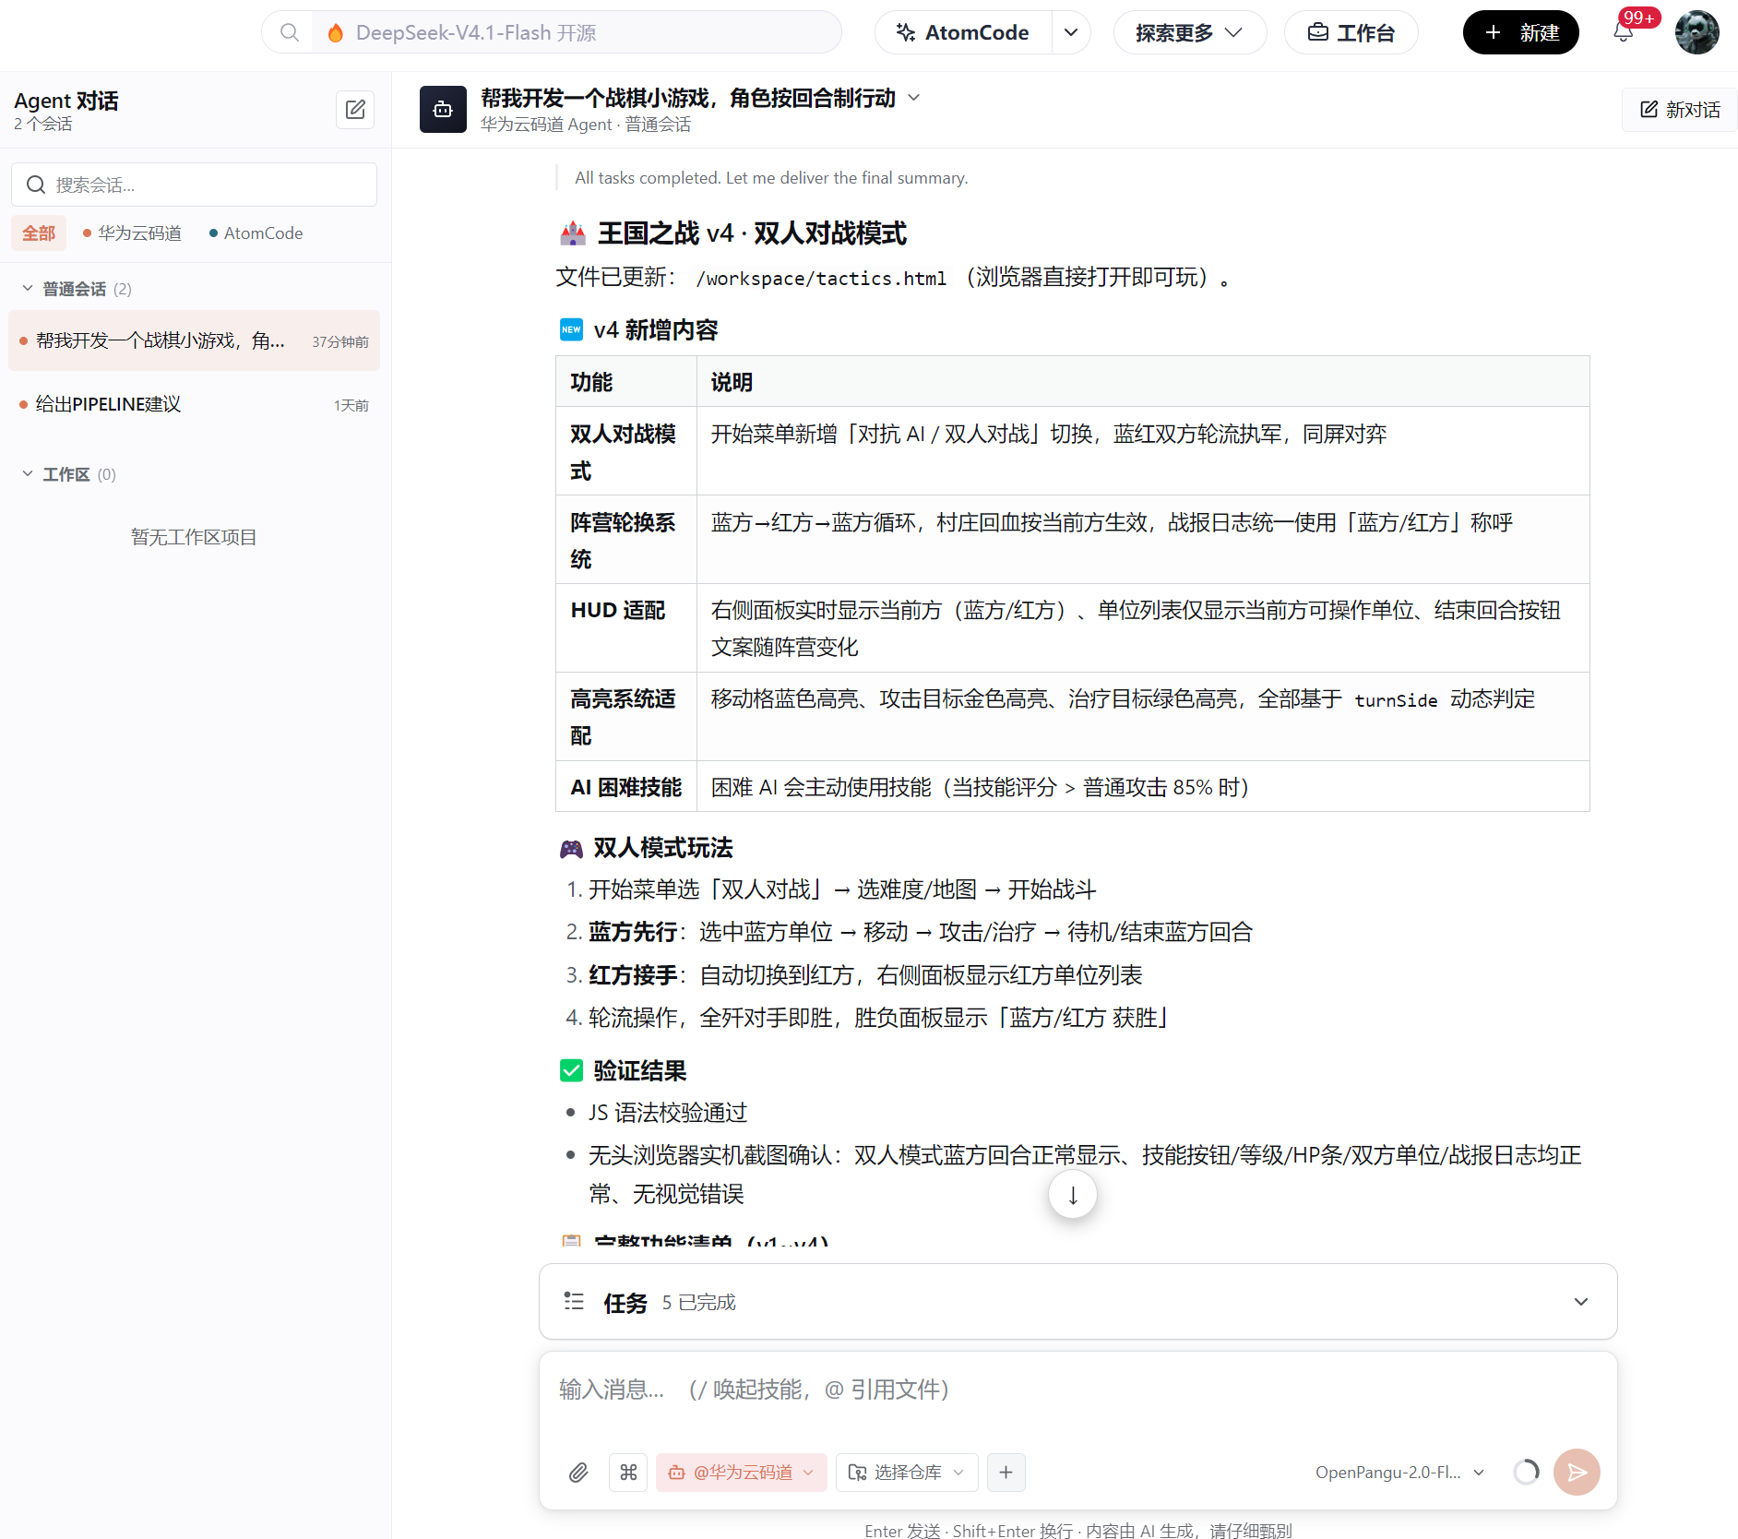
Task: Click the v4 新增内容 heading
Action: coord(655,330)
